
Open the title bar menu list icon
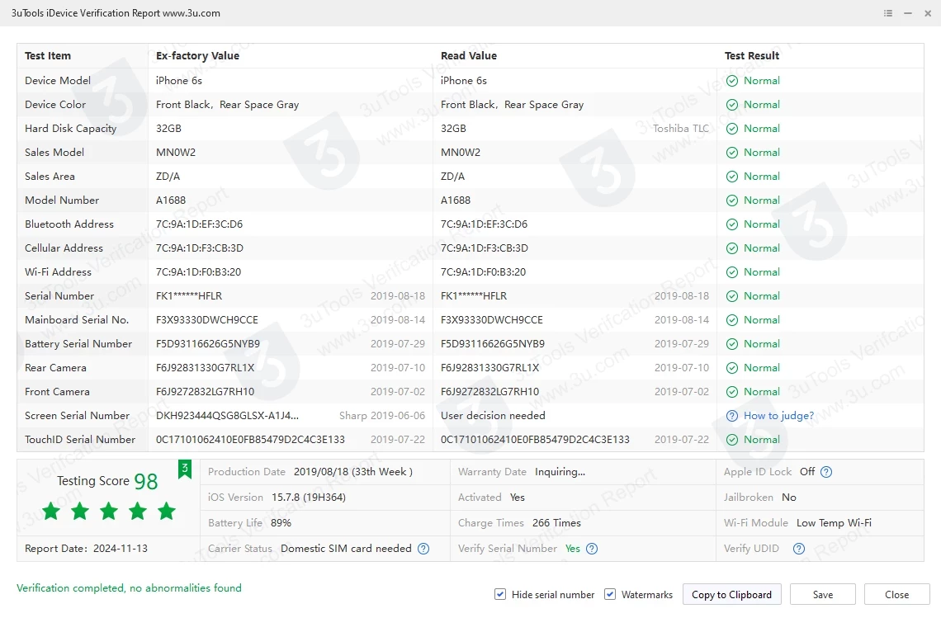[888, 13]
